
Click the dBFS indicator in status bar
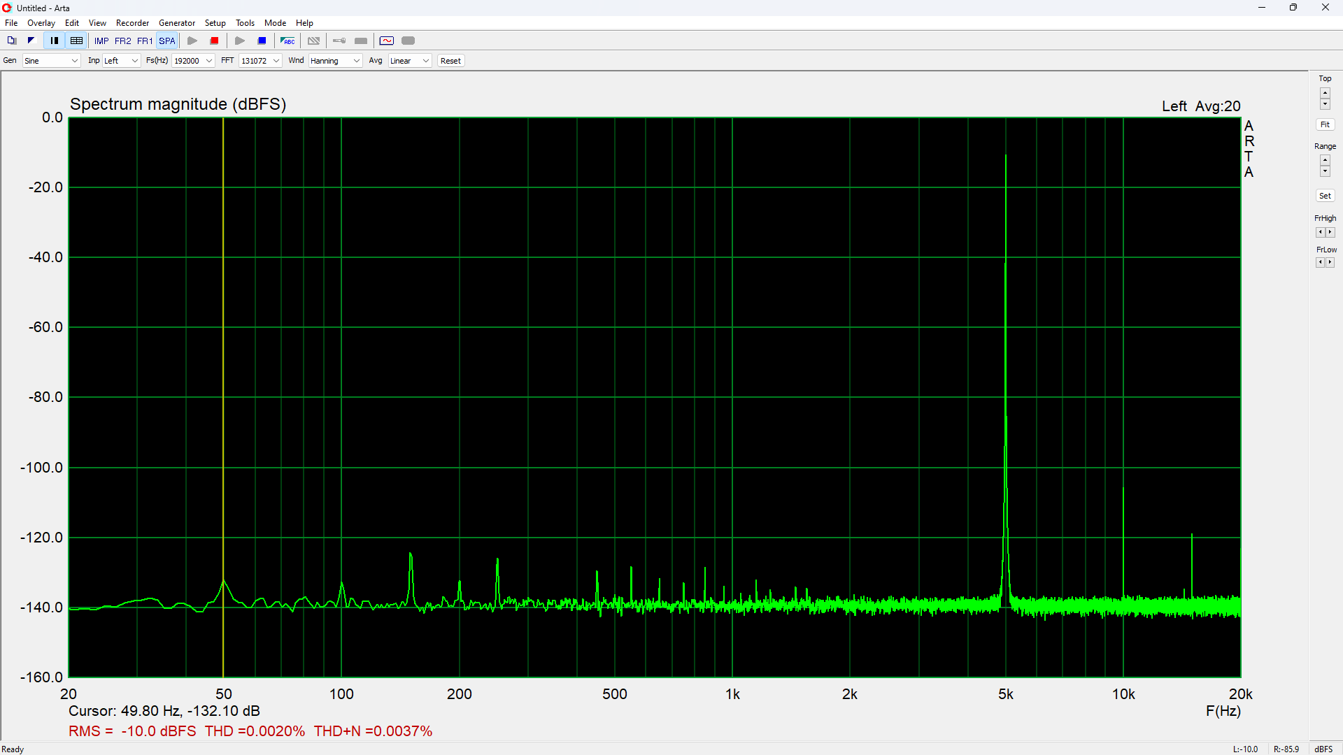click(x=1323, y=749)
